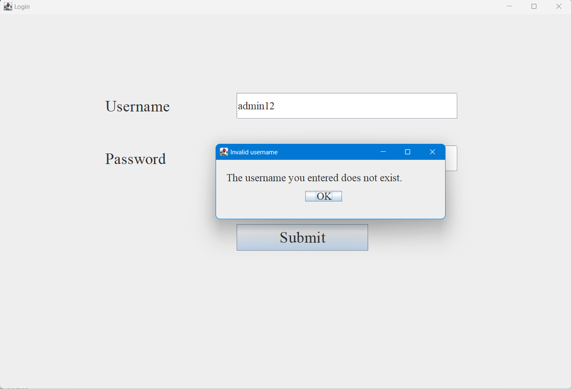Select the text admin12 in Username field

256,106
